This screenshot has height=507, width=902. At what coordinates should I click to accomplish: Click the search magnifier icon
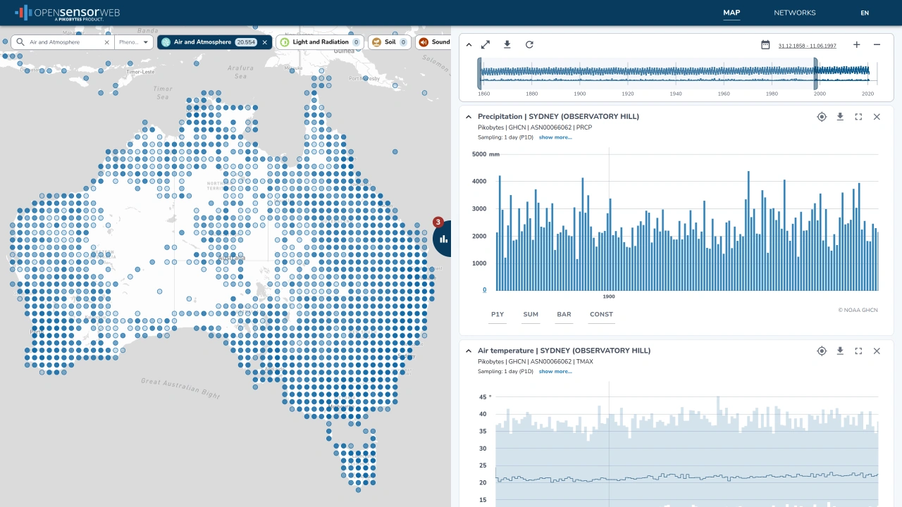point(20,42)
